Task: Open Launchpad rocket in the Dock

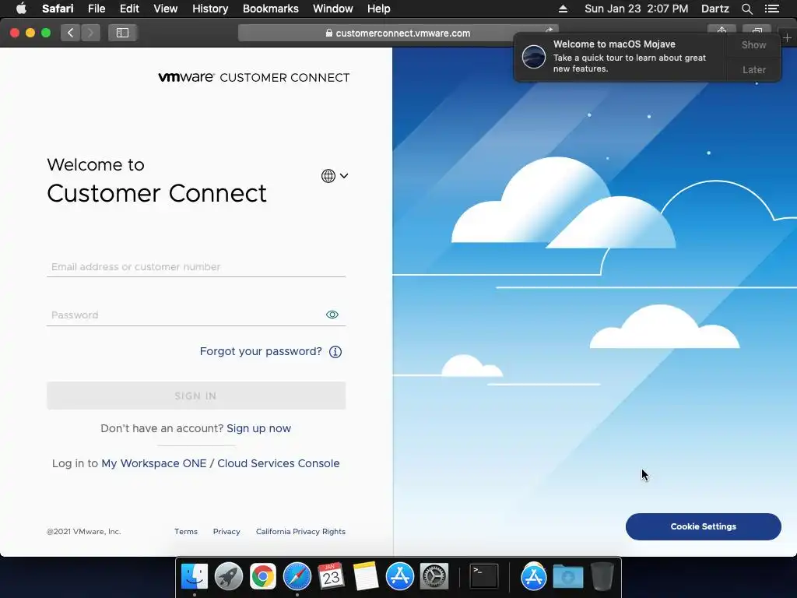Action: pos(229,577)
